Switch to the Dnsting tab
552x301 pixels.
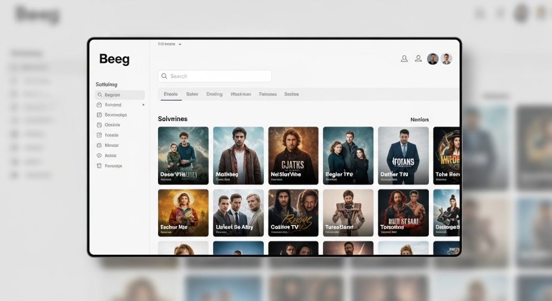point(214,94)
